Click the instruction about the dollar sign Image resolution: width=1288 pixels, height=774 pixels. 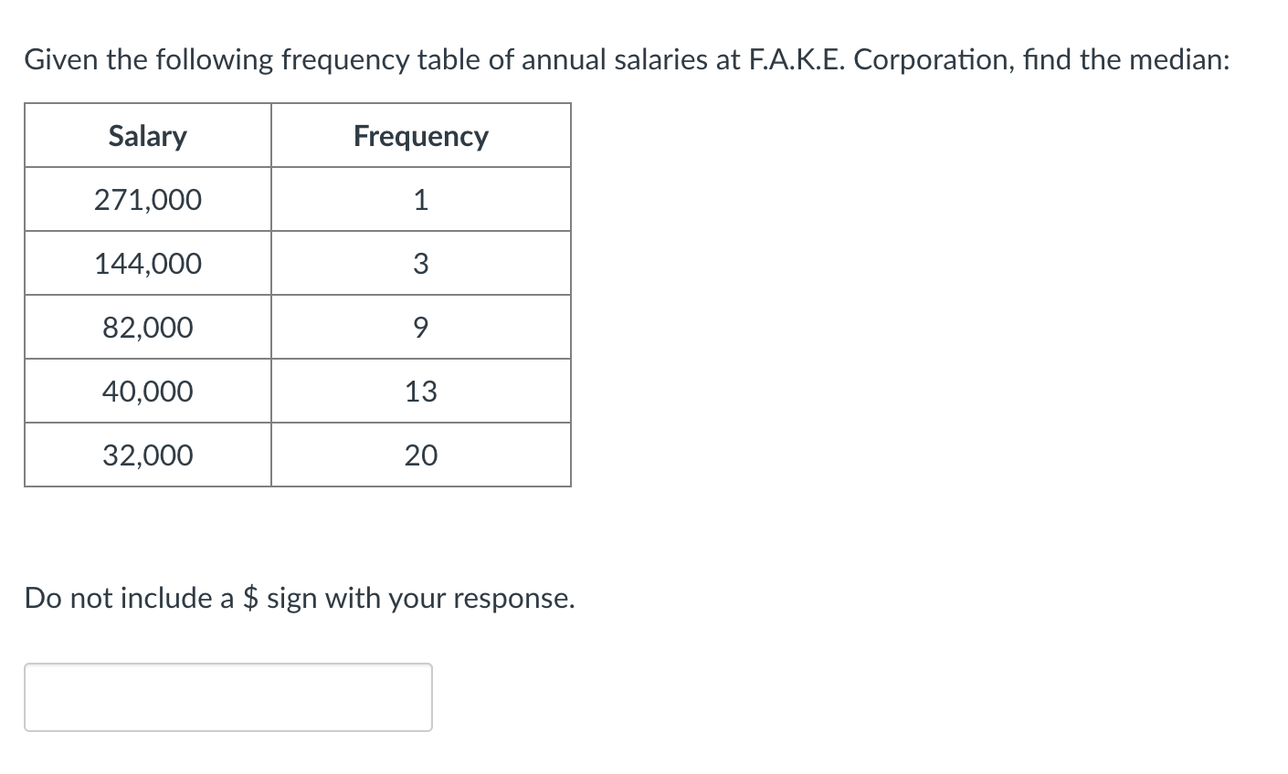(299, 598)
